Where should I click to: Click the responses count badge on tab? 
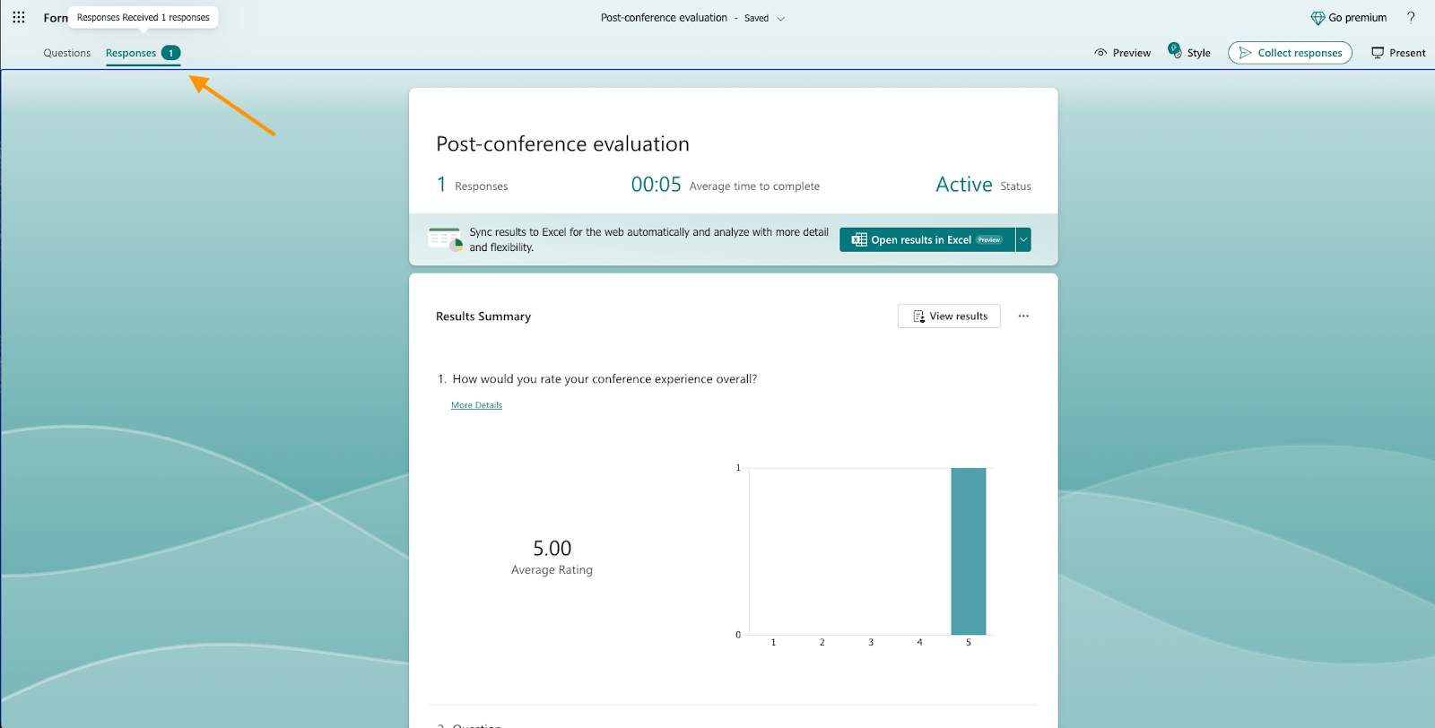pos(170,53)
